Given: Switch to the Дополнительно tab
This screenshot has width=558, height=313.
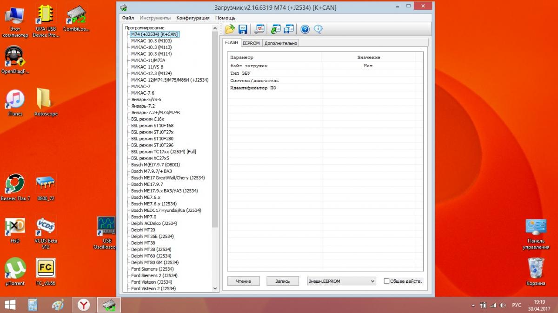Looking at the screenshot, I should click(281, 43).
